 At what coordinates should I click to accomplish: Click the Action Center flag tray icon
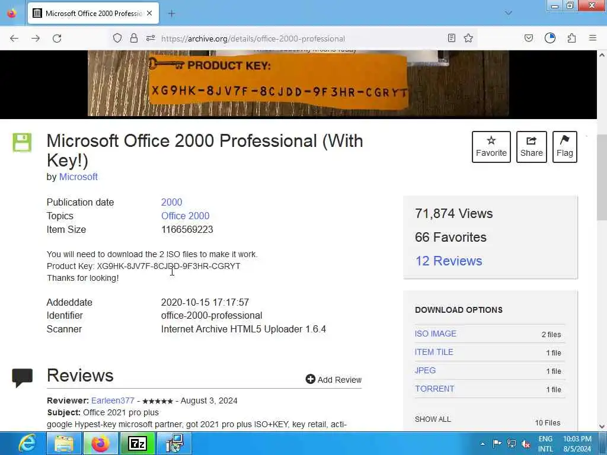pos(497,443)
